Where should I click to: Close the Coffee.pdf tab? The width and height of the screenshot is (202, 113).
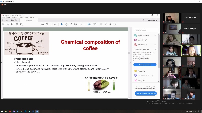37,20
